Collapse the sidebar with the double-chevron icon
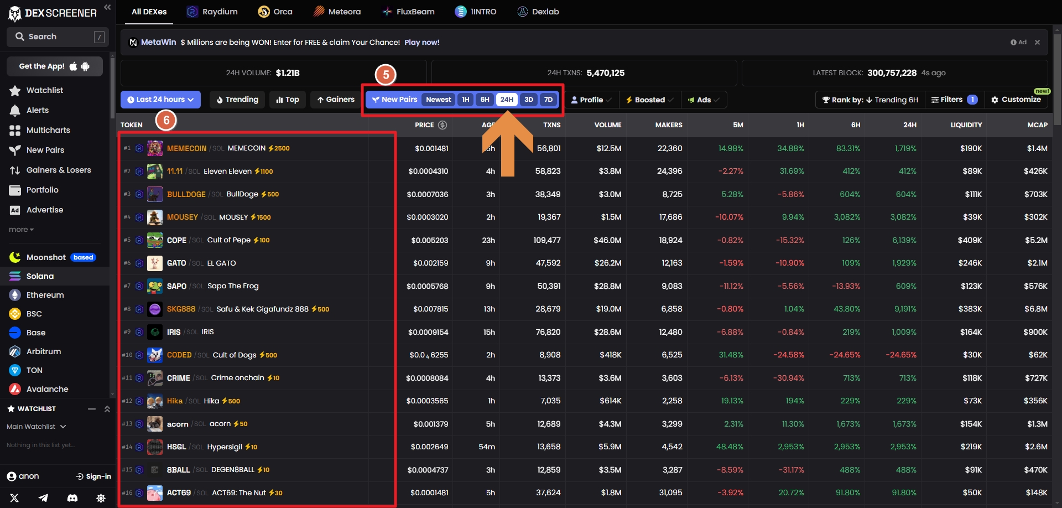 click(107, 7)
